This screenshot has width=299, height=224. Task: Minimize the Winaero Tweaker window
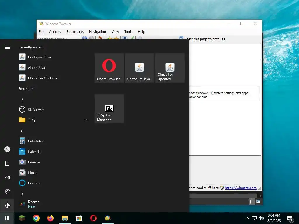pos(229,24)
